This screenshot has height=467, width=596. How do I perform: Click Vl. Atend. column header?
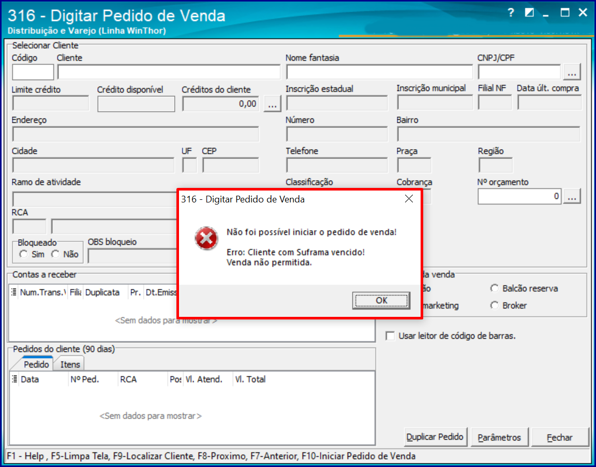[x=208, y=379]
